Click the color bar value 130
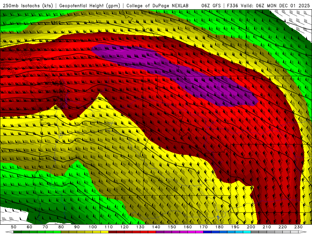This screenshot has width=312, height=234. (140, 227)
